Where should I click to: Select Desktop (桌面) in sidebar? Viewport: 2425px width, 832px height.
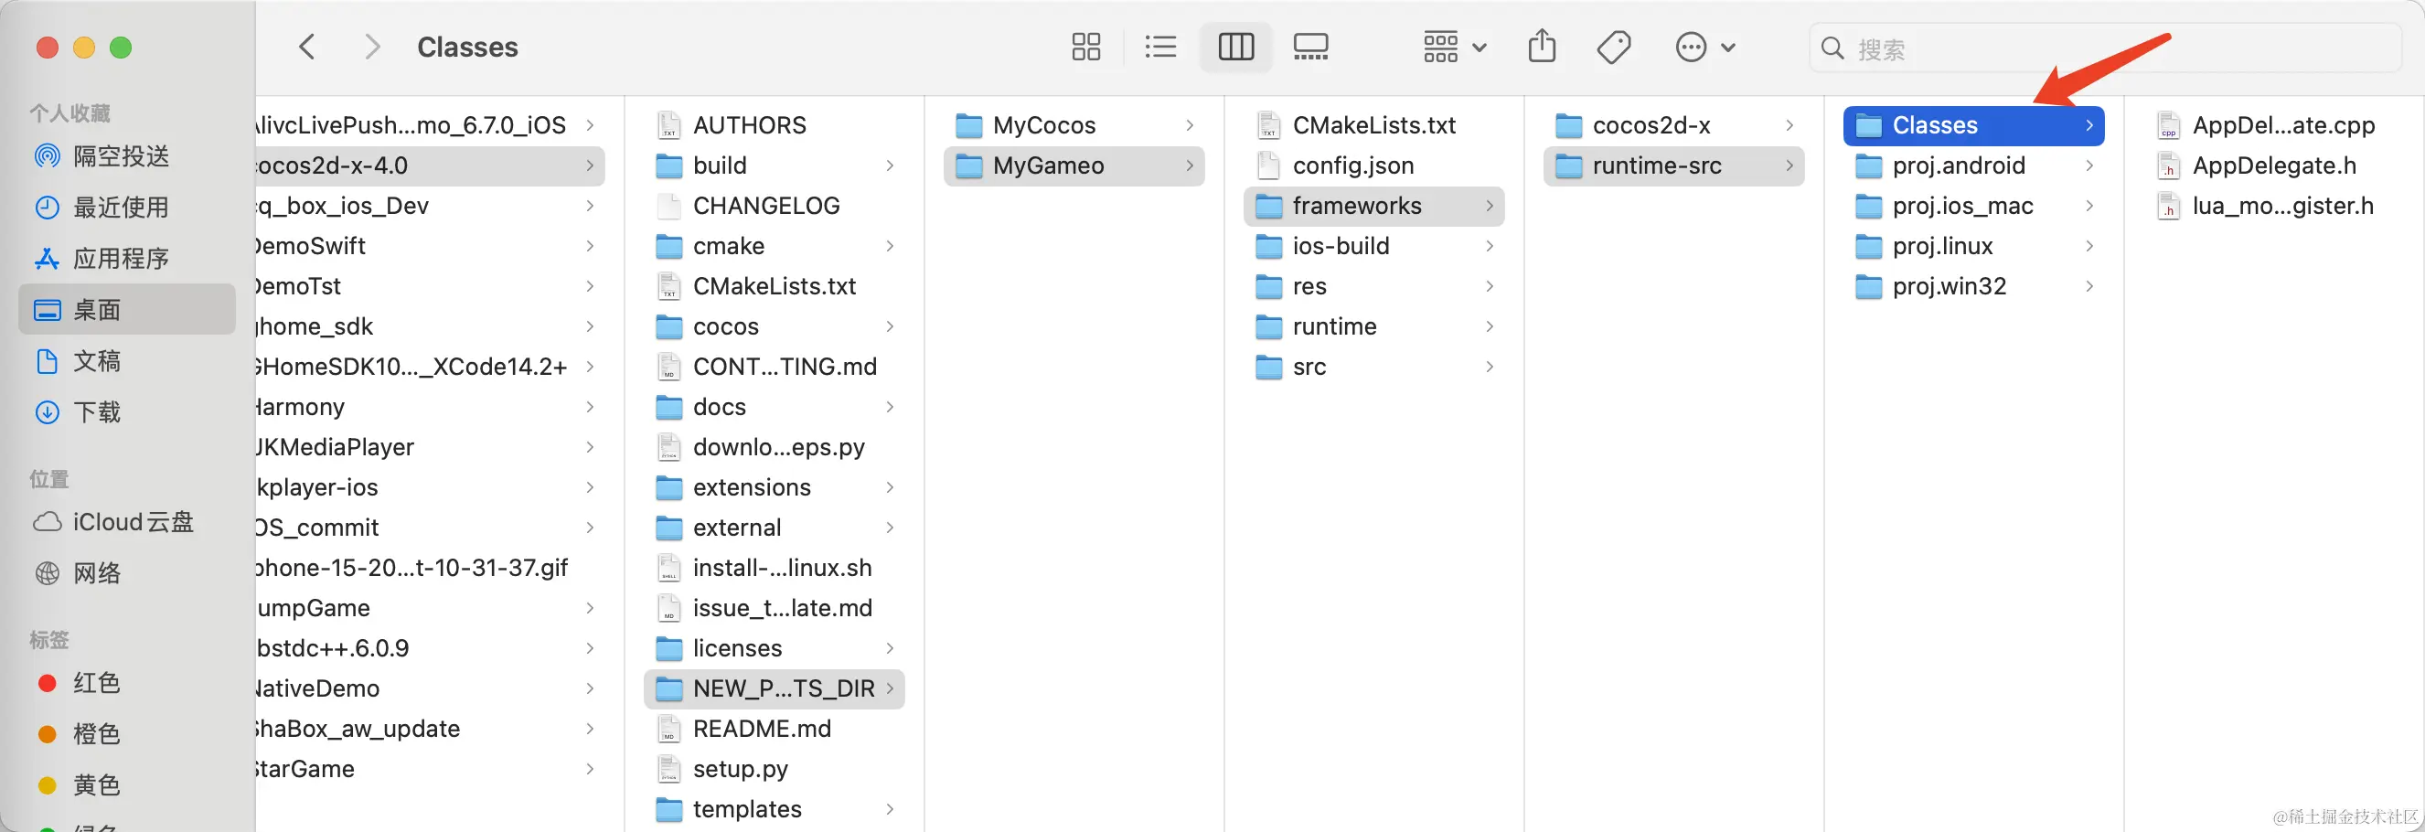pyautogui.click(x=127, y=310)
